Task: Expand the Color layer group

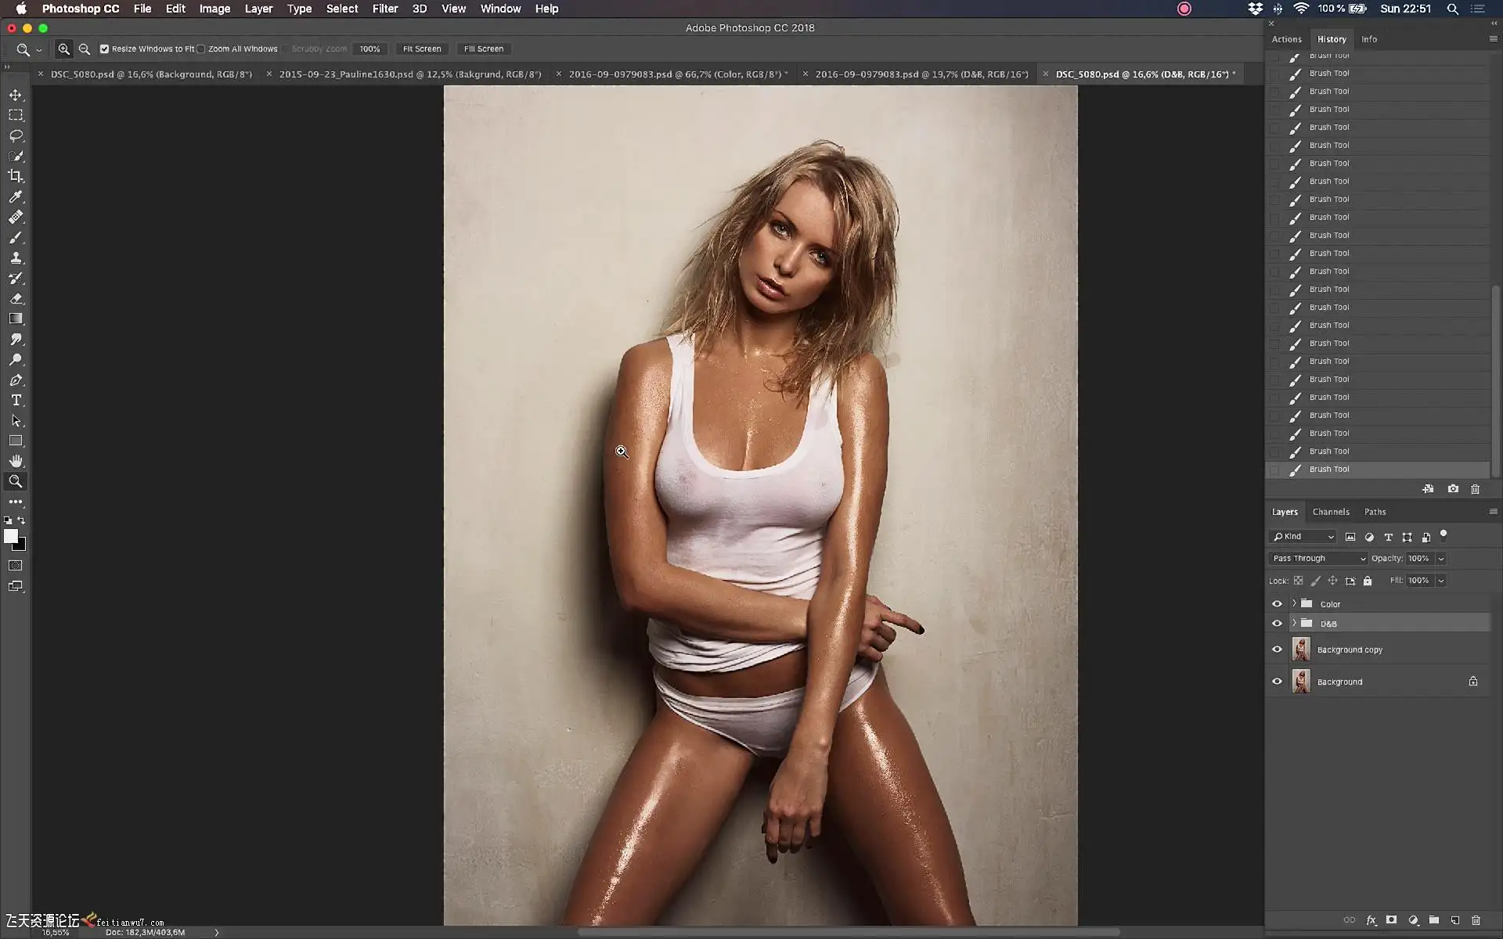Action: click(x=1294, y=603)
